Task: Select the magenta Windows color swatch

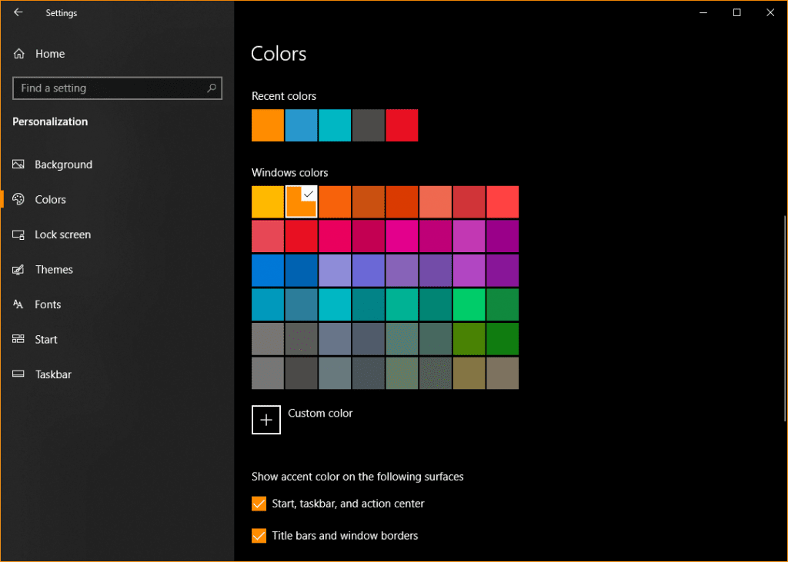Action: [x=402, y=236]
